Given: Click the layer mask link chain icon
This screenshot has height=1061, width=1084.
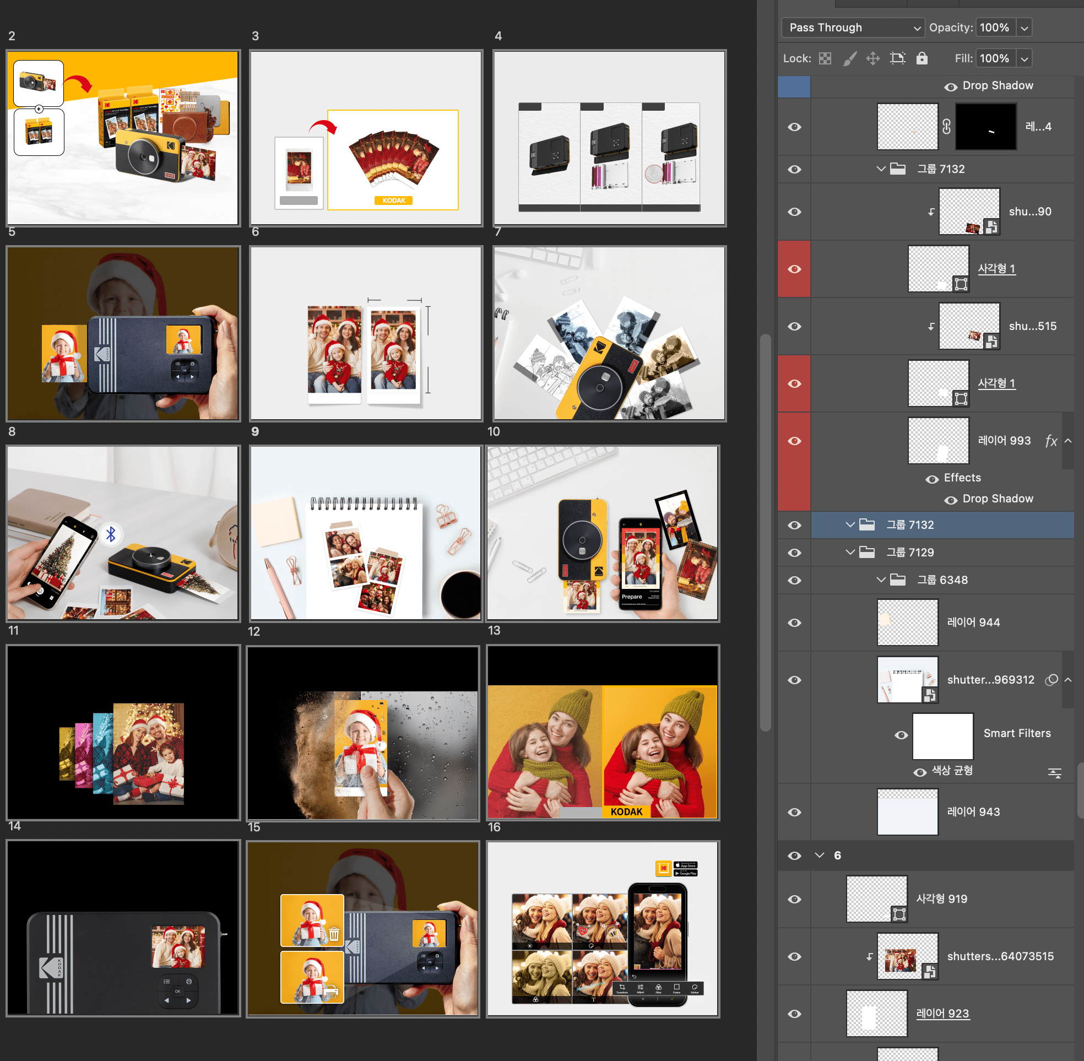Looking at the screenshot, I should 946,127.
